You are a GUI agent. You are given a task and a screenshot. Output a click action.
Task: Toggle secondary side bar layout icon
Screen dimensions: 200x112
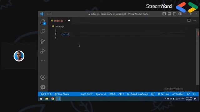(175, 14)
